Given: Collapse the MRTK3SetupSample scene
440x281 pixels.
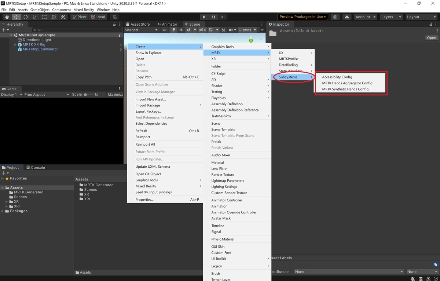Looking at the screenshot, I should (x=11, y=35).
